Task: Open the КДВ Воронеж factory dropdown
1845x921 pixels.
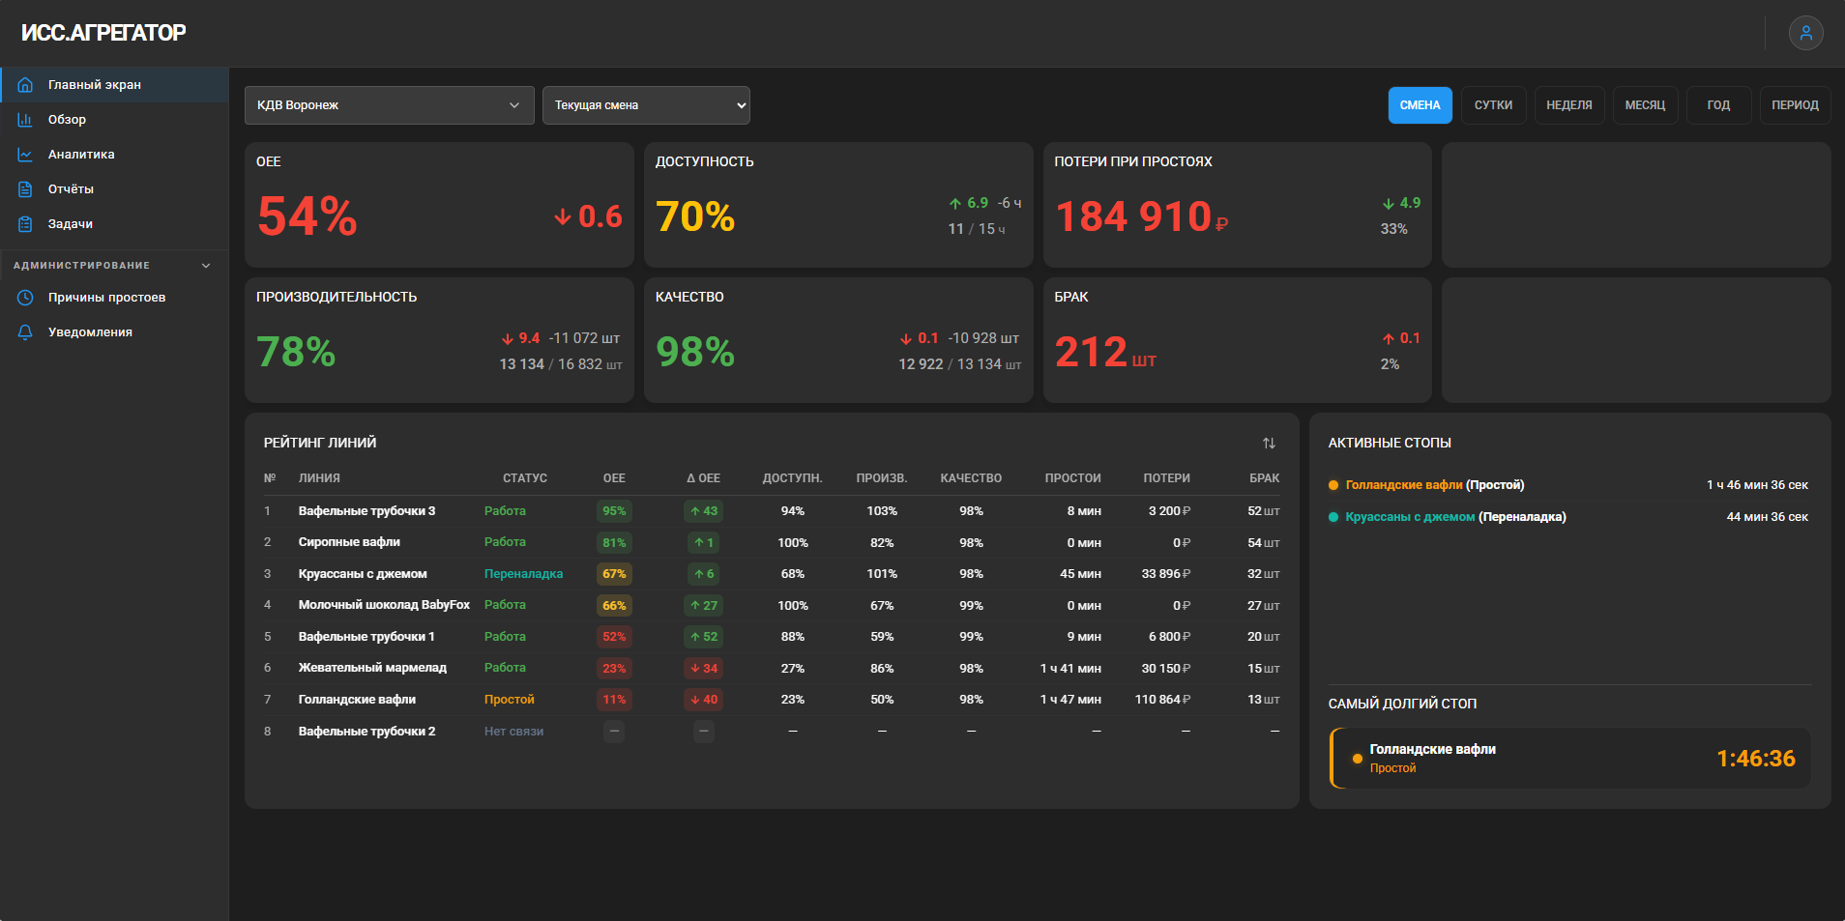Action: pos(389,105)
